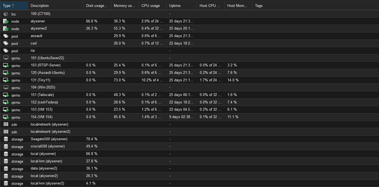Click the node icon beside alyserver
The image size is (379, 187).
point(5,21)
